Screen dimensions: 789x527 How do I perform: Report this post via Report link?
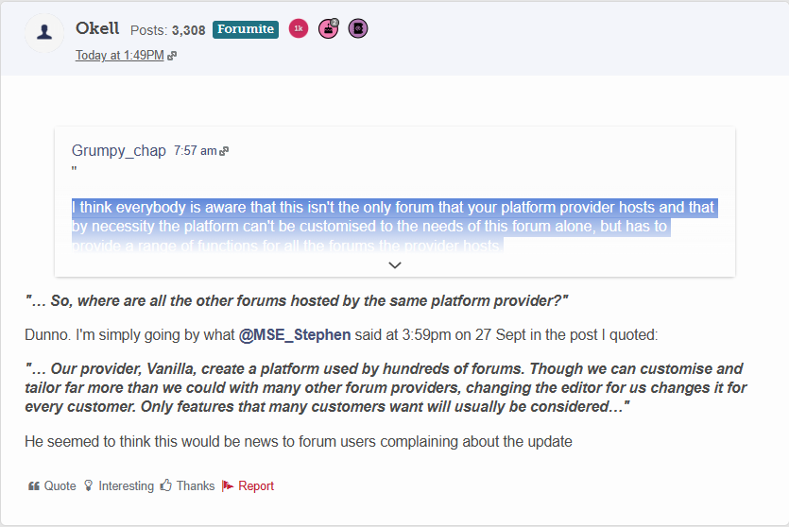pyautogui.click(x=256, y=486)
